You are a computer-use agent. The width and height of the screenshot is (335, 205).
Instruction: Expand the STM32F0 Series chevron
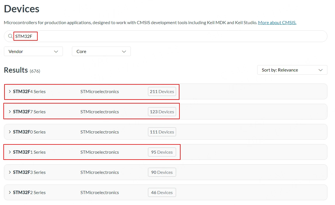point(10,132)
